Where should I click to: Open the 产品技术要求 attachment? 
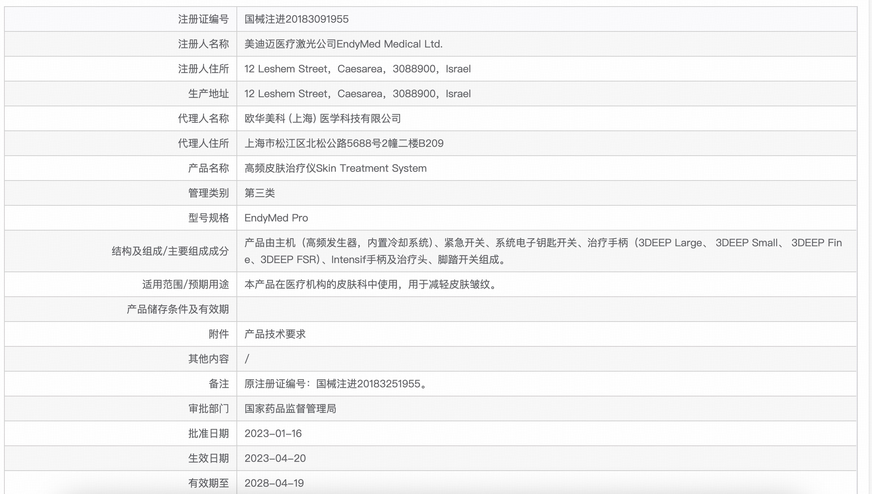coord(276,334)
